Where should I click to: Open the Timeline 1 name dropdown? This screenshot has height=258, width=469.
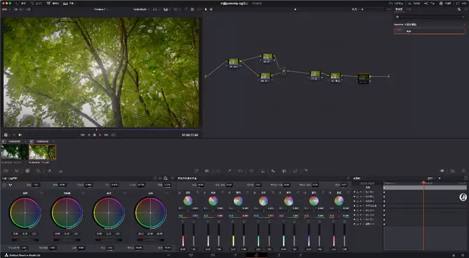tap(101, 9)
